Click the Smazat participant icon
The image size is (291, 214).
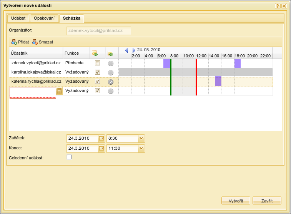[x=35, y=42]
